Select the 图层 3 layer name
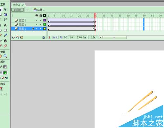The width and height of the screenshot is (164, 128). [22, 29]
